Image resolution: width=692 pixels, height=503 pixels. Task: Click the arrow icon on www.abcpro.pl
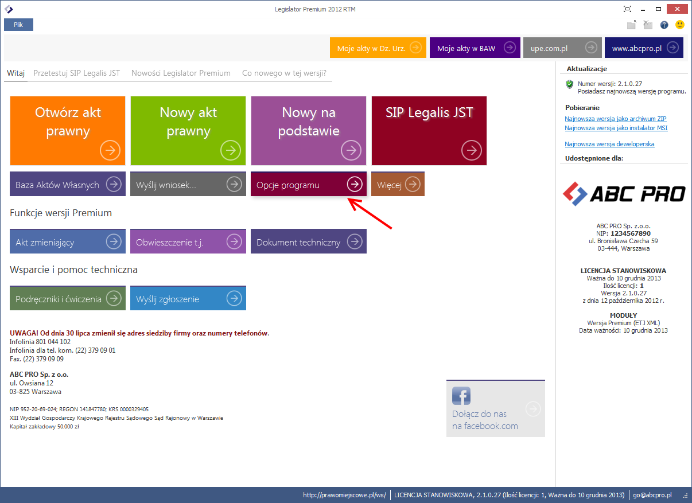coord(672,48)
